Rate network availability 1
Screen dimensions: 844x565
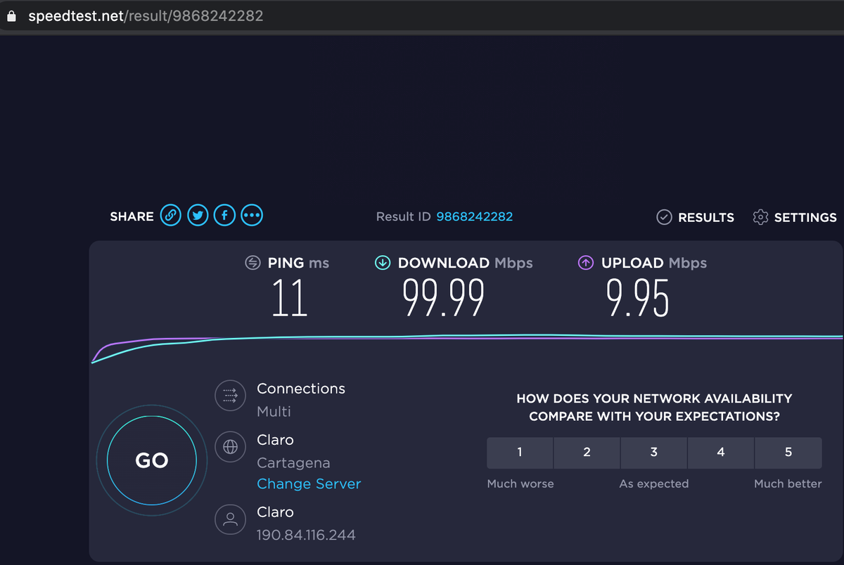pos(520,453)
